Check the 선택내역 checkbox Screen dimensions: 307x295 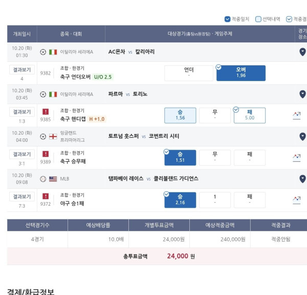click(x=258, y=19)
